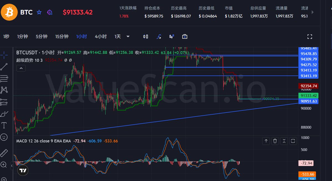Click the 92354.74 red price label

click(x=308, y=86)
